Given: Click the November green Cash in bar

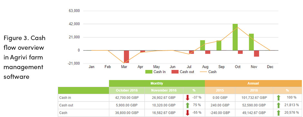Looking at the screenshot, I should 251,42.
